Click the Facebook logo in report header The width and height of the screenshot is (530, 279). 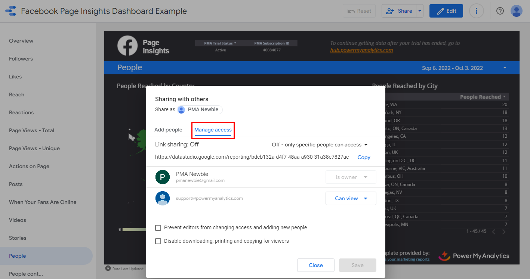pos(127,46)
